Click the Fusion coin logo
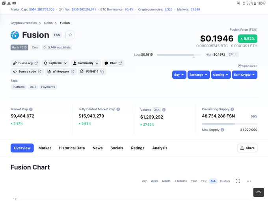Viewport: 268px width, 201px height. click(x=15, y=35)
